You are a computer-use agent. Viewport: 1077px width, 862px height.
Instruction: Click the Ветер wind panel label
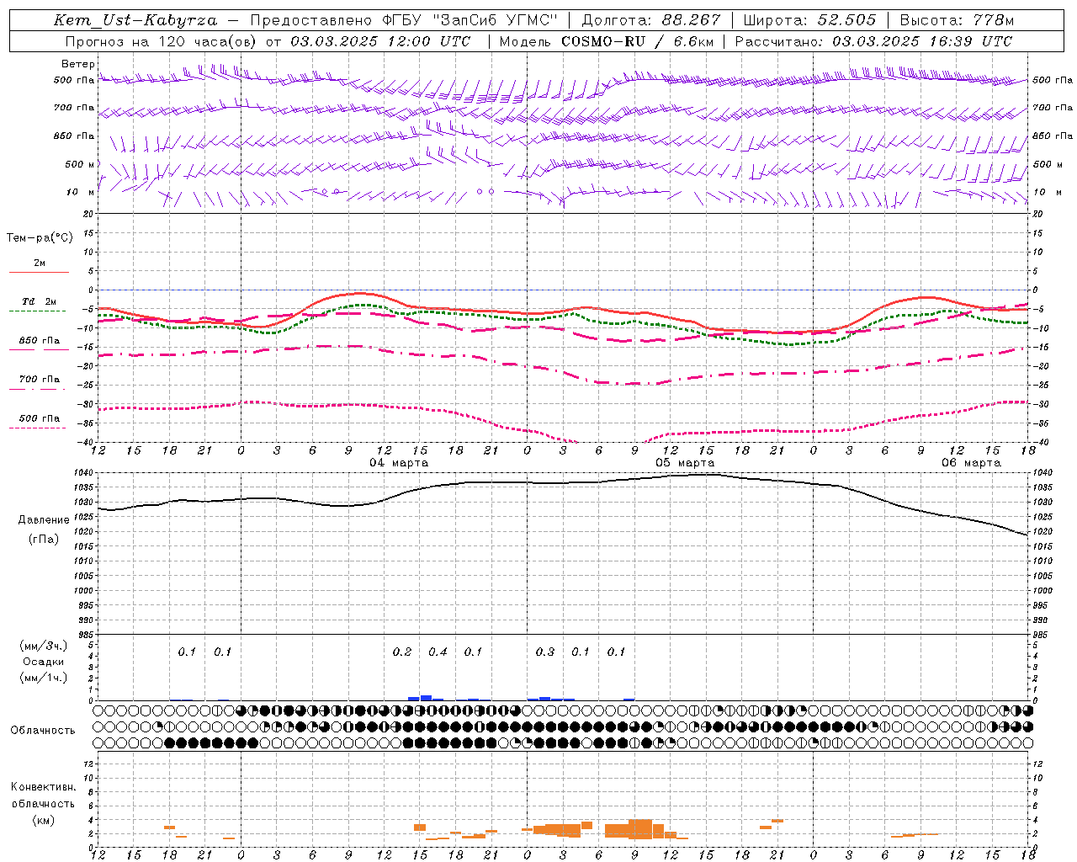click(78, 64)
